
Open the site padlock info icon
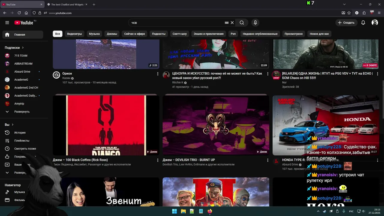[x=40, y=13]
